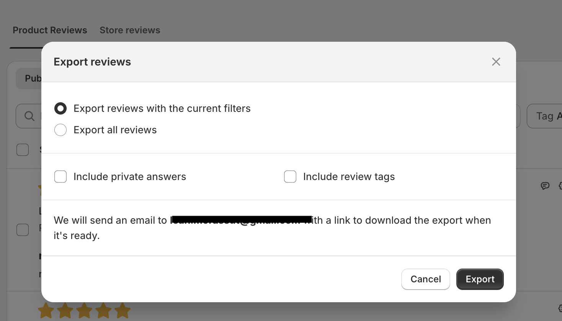Screen dimensions: 562x321
Task: Tick the first review row checkbox
Action: [x=23, y=230]
